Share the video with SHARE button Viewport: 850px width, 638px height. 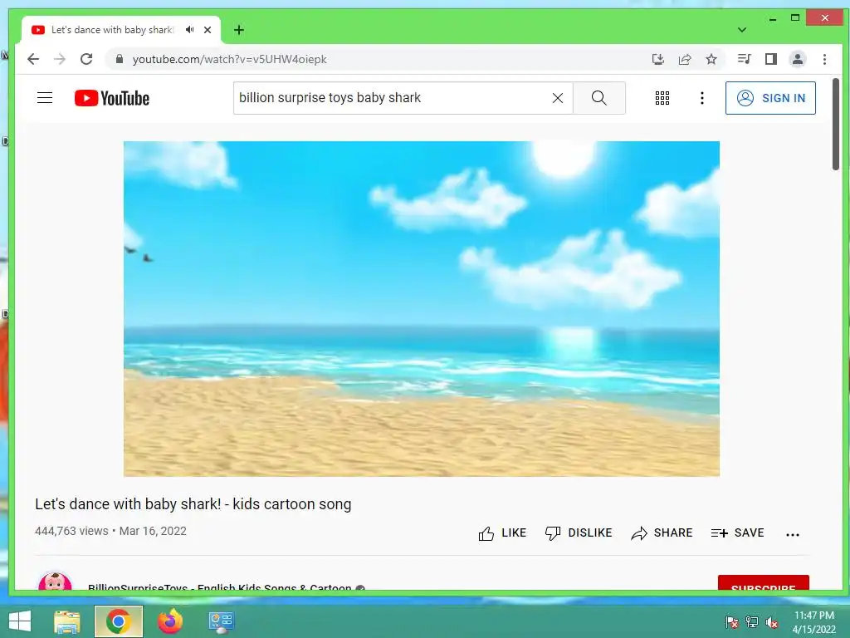[x=662, y=533]
